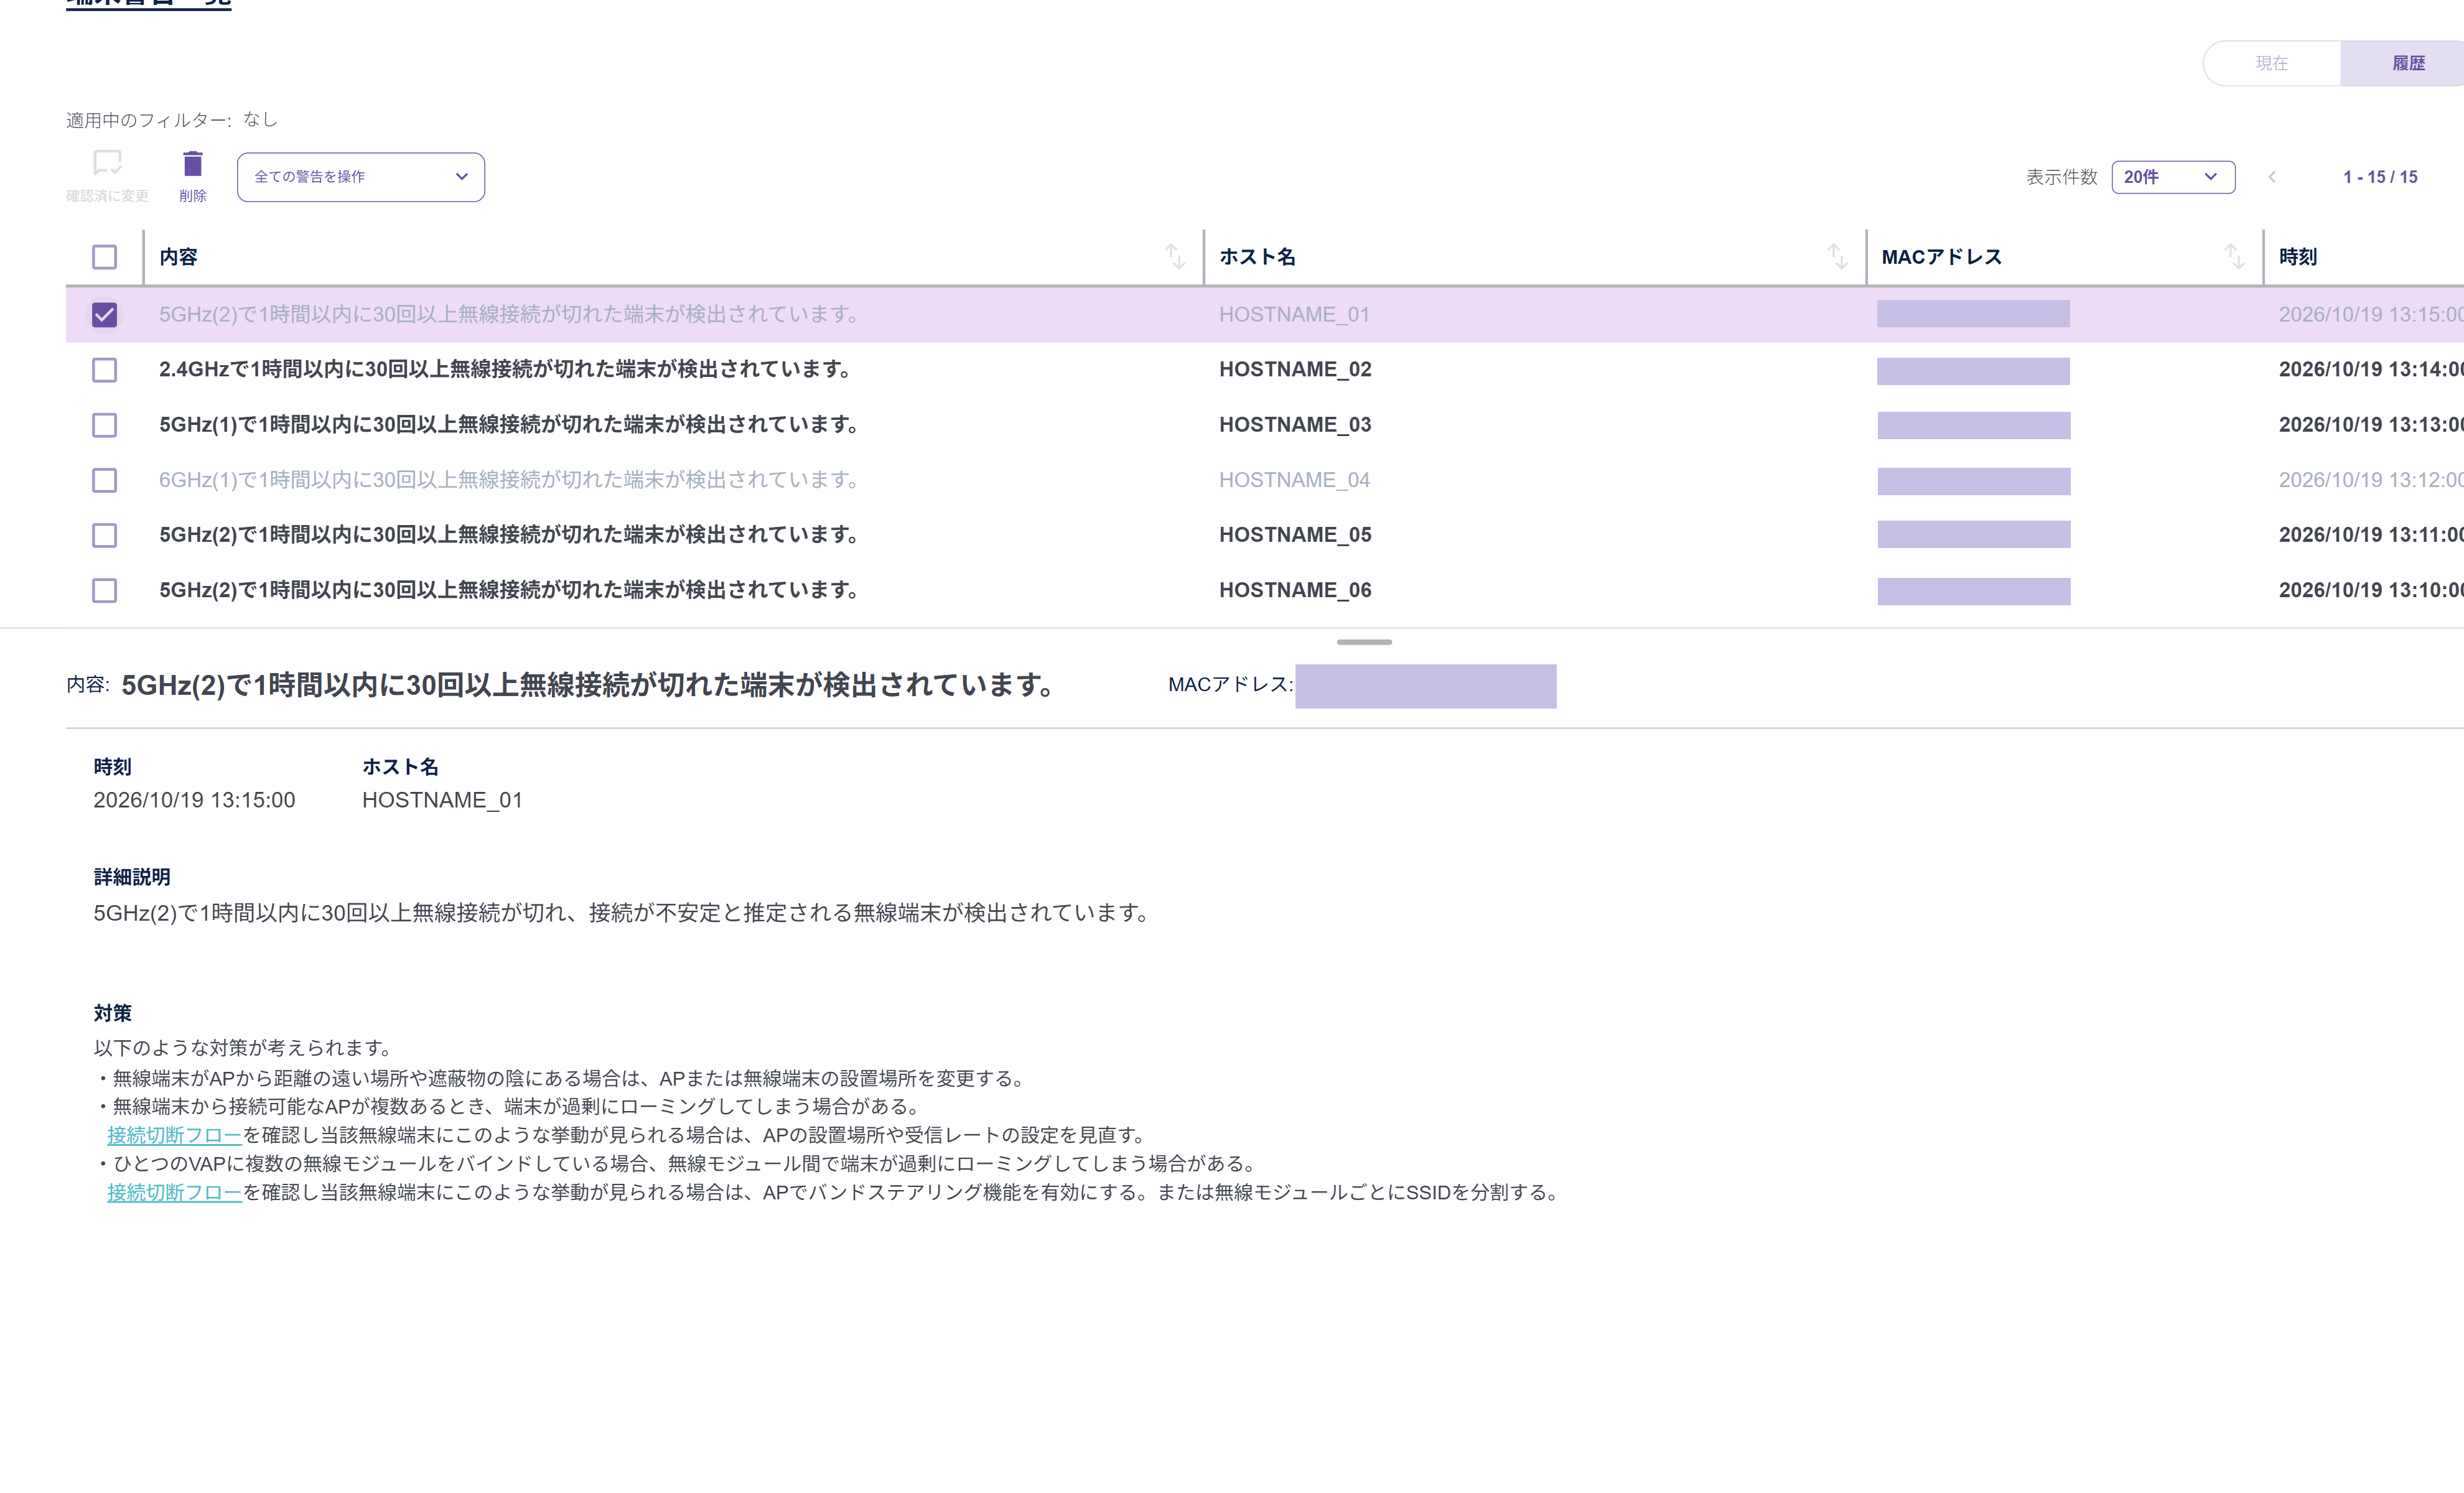Screen dimensions: 2464x1493
Task: Switch to the 現在 tab
Action: pyautogui.click(x=2271, y=63)
